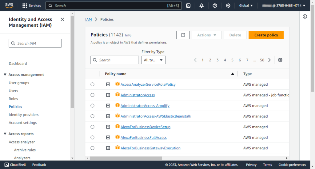Collapse the Access management section
The width and height of the screenshot is (315, 169).
pyautogui.click(x=5, y=75)
